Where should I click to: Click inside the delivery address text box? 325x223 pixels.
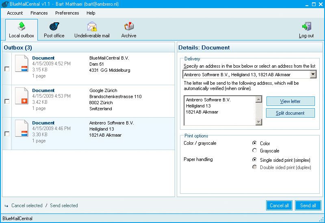click(x=219, y=110)
